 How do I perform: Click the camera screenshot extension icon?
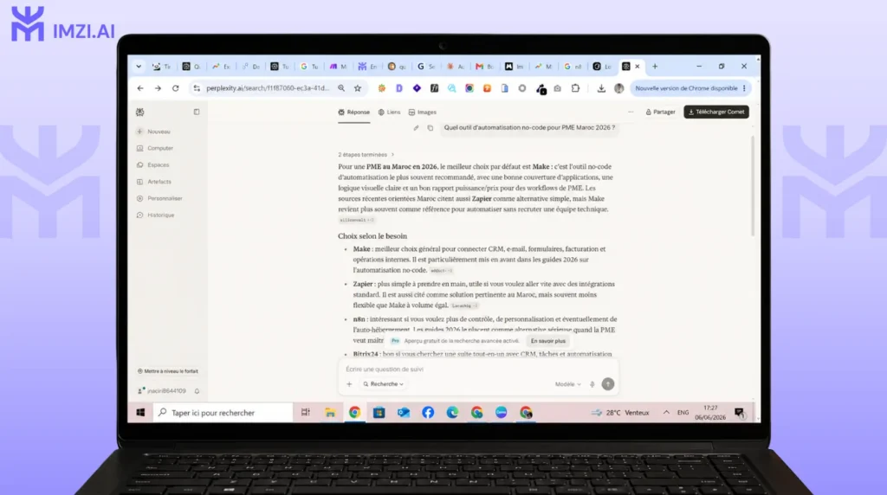tap(558, 88)
